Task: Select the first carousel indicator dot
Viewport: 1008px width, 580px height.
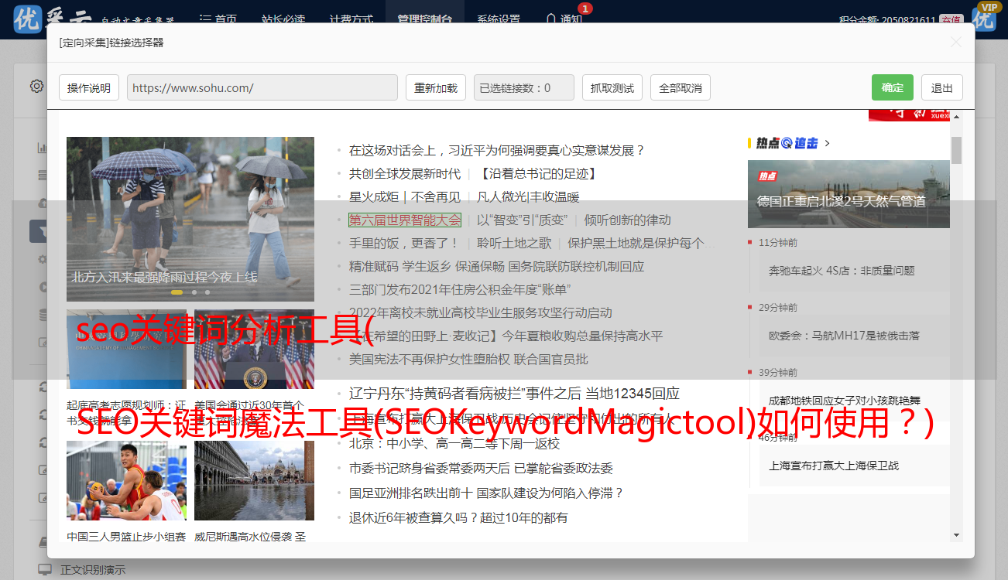Action: (177, 292)
